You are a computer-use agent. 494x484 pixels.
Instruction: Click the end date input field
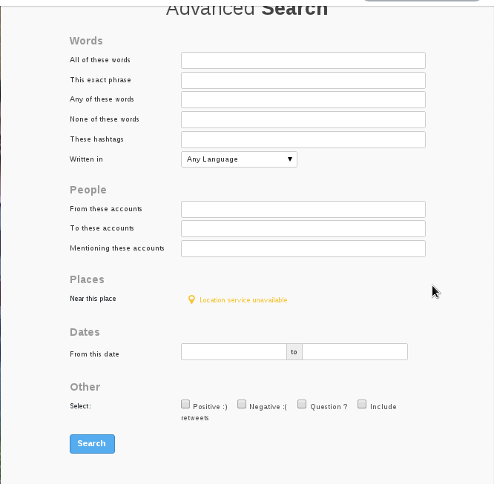pos(355,352)
